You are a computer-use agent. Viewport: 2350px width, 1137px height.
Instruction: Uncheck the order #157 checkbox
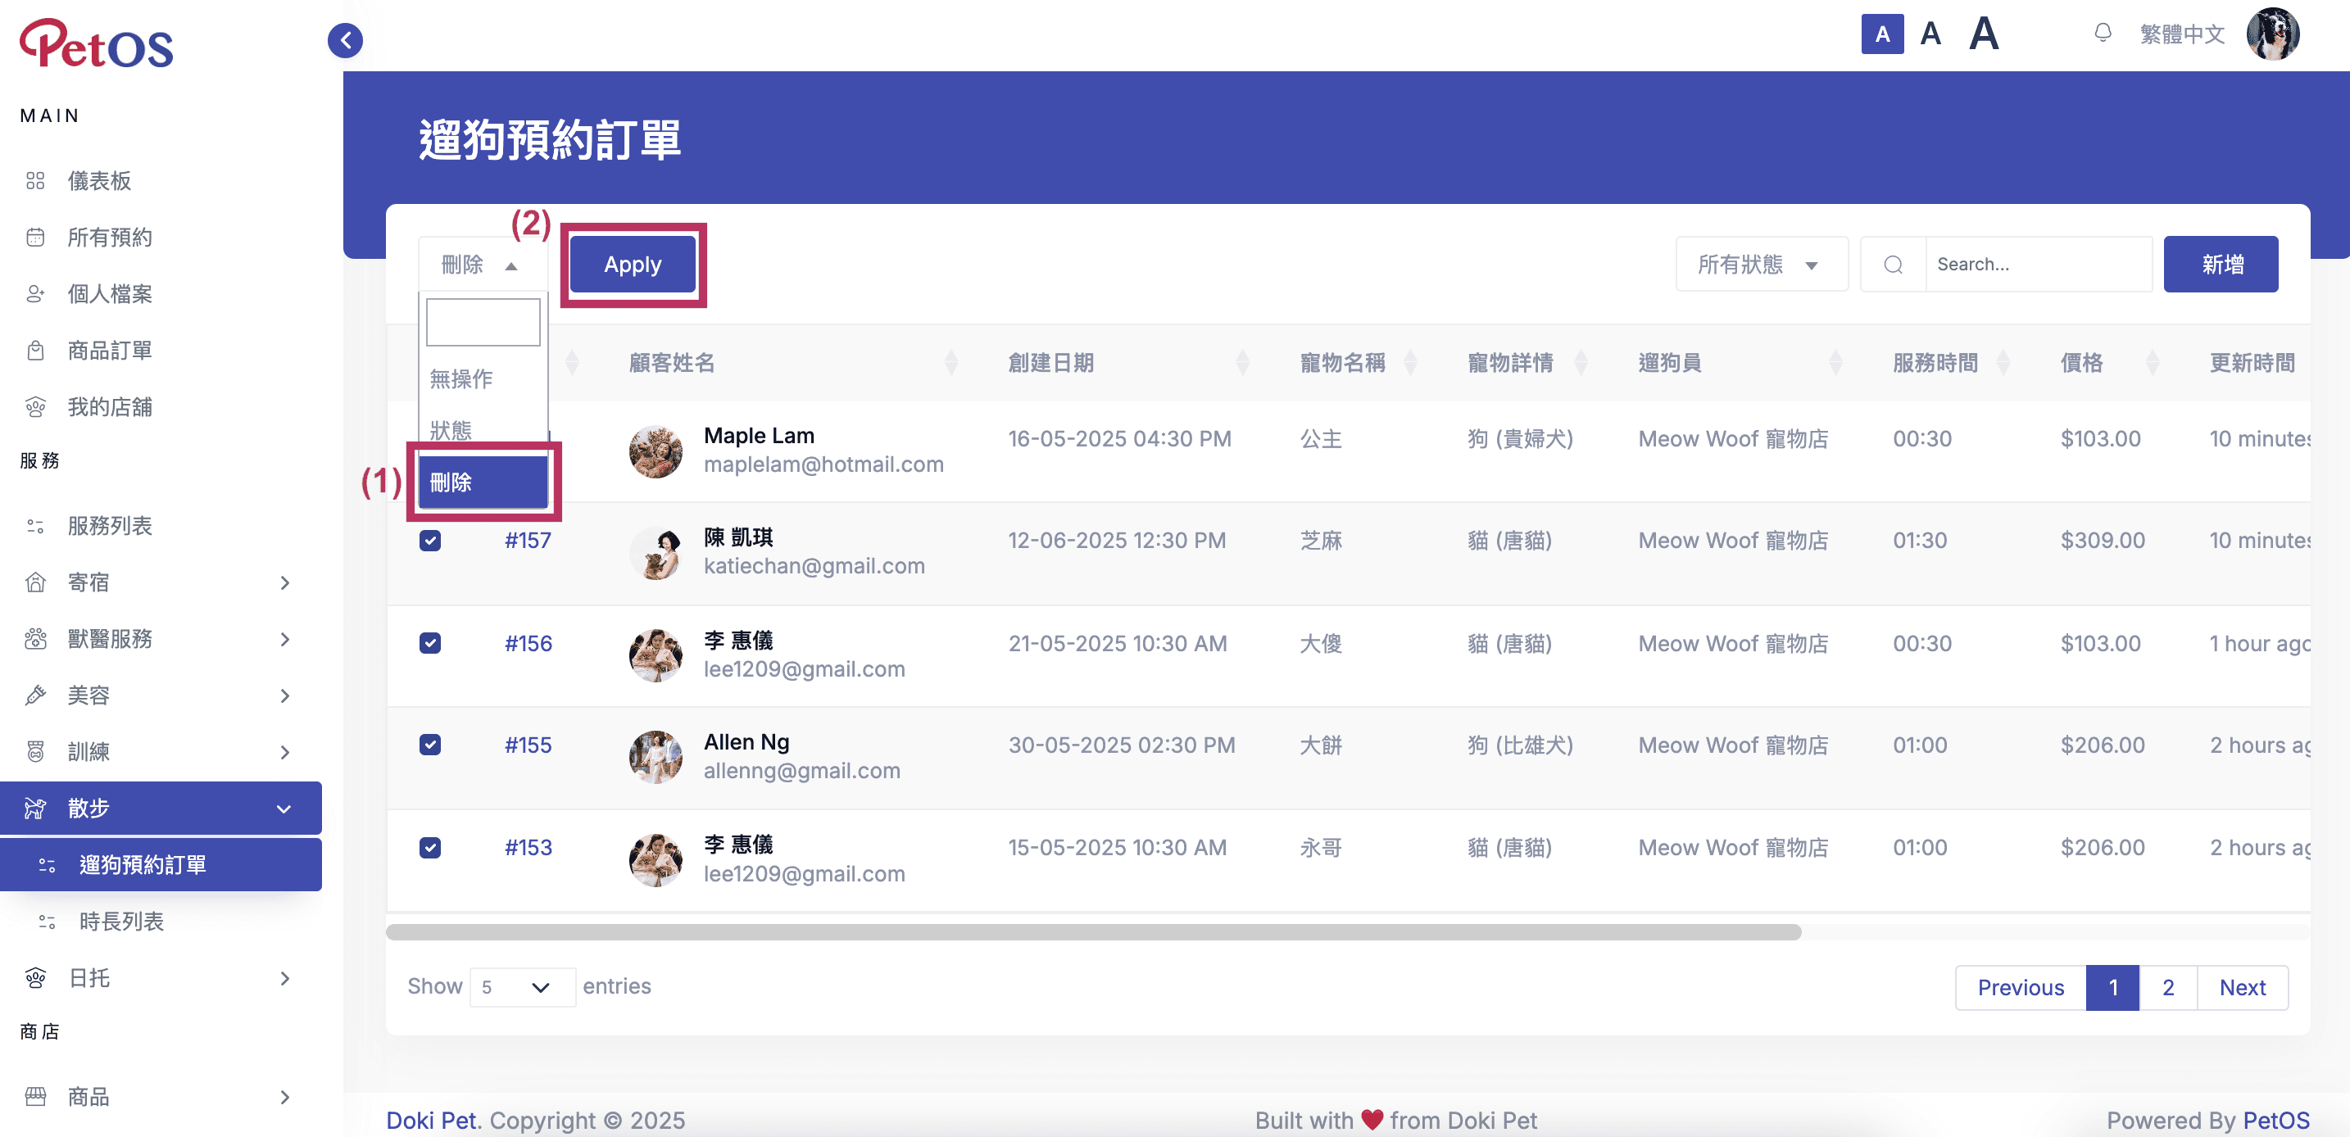tap(429, 541)
